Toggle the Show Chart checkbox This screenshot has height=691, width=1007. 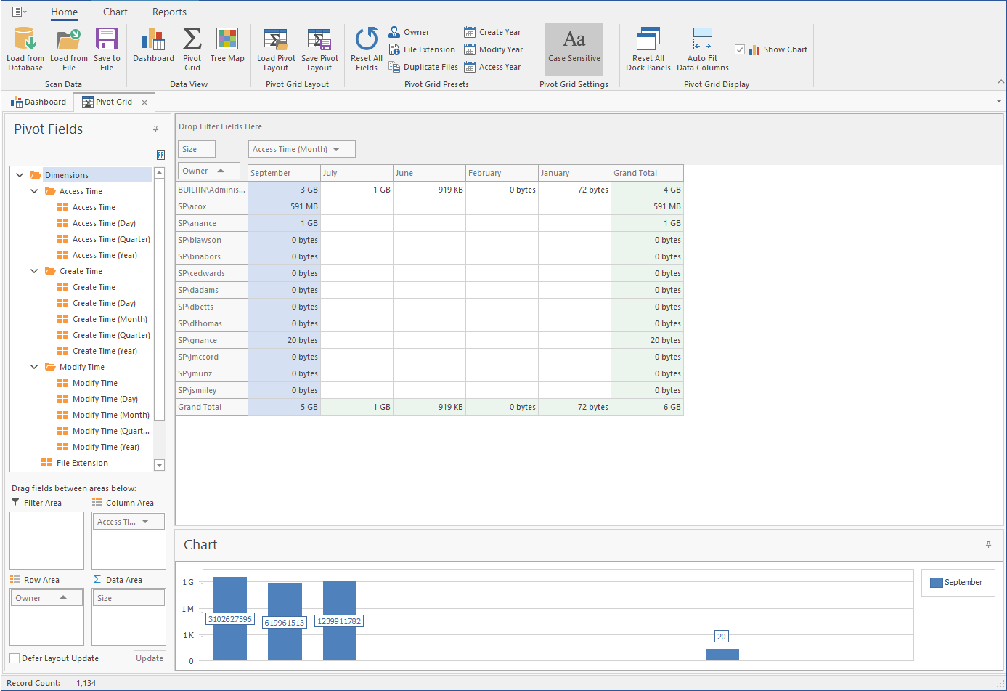pyautogui.click(x=740, y=49)
